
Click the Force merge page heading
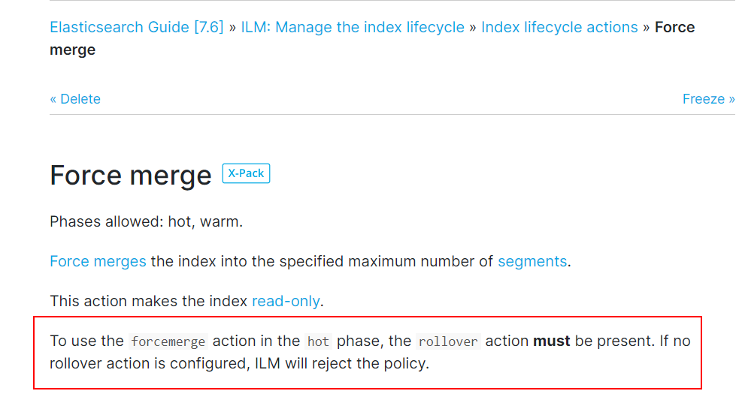click(x=131, y=175)
